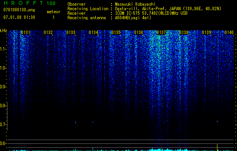Click the 0131 time marker

click(26, 32)
